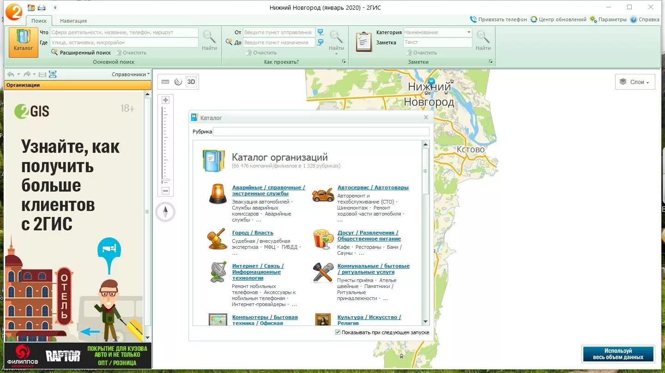Viewport: 665px width, 373px height.
Task: Open Интернет / Связь / Информационные технологии category
Action: pos(258,272)
